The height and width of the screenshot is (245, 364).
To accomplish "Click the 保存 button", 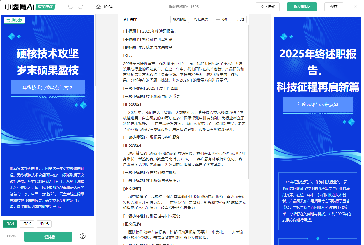I will coord(334,7).
